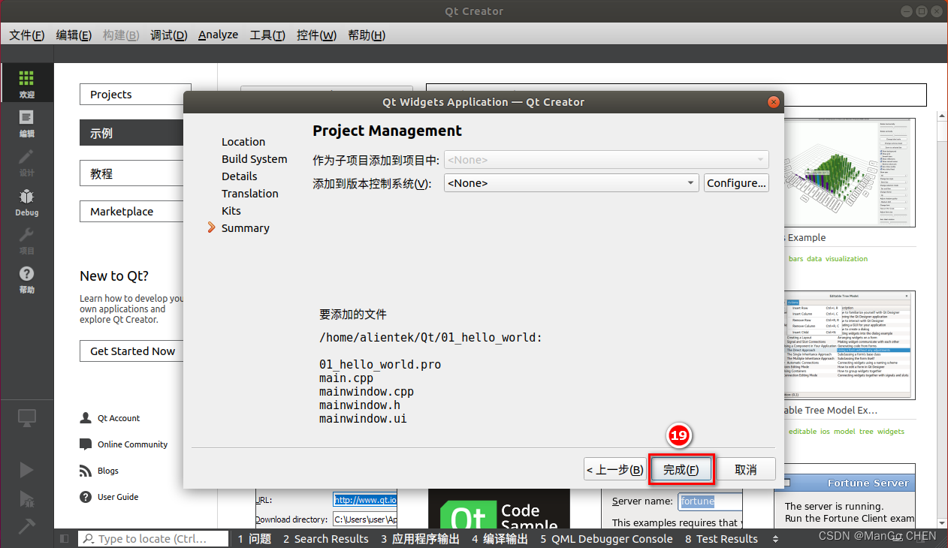Select the Location wizard step

point(243,142)
